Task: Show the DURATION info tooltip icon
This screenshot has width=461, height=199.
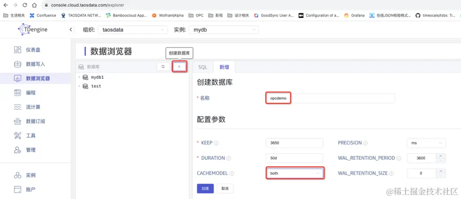Action: [229, 158]
